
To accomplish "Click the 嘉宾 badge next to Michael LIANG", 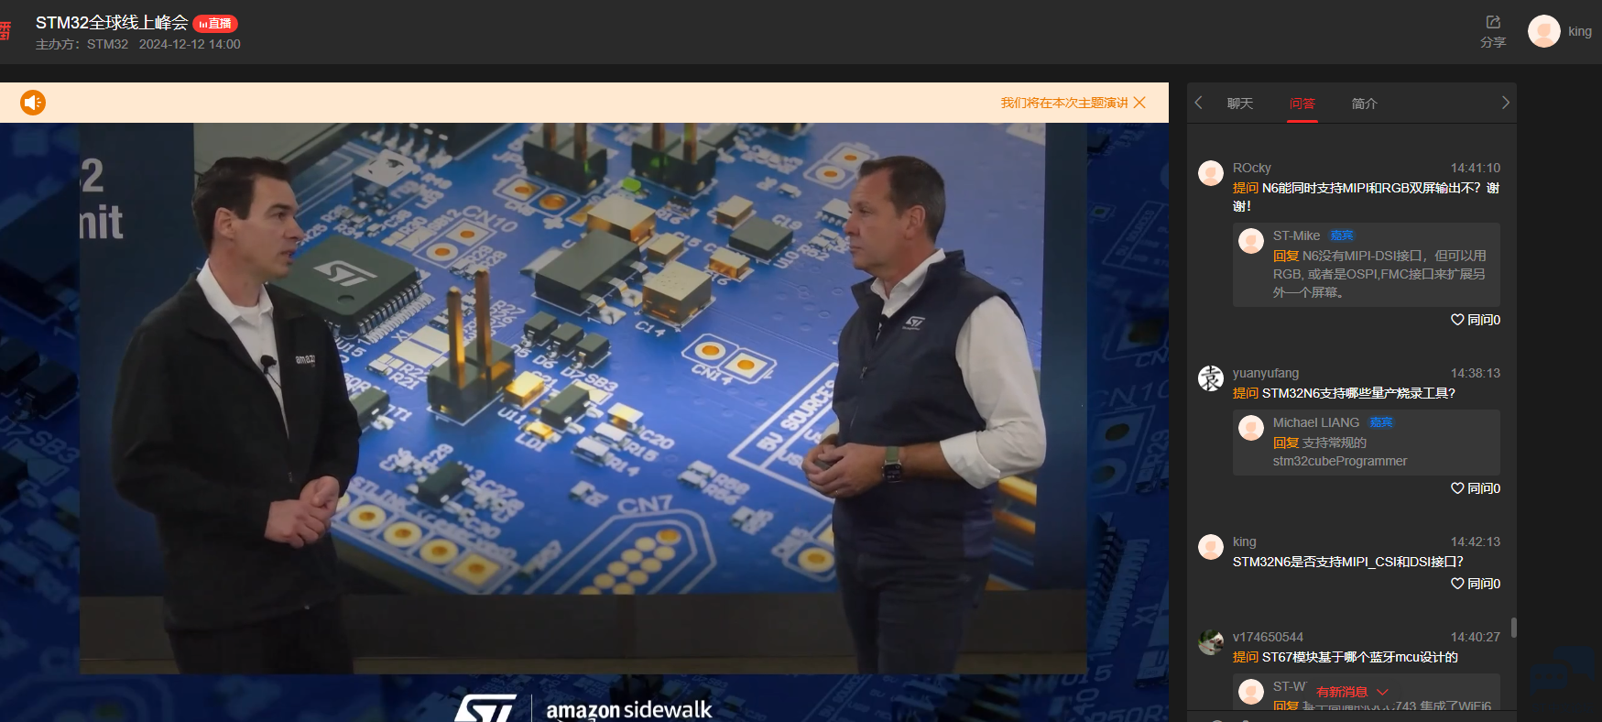I will tap(1381, 422).
